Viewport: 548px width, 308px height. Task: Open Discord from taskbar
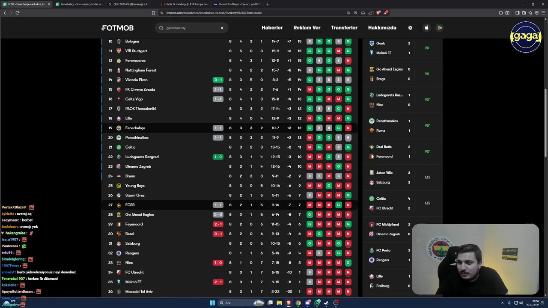308,303
